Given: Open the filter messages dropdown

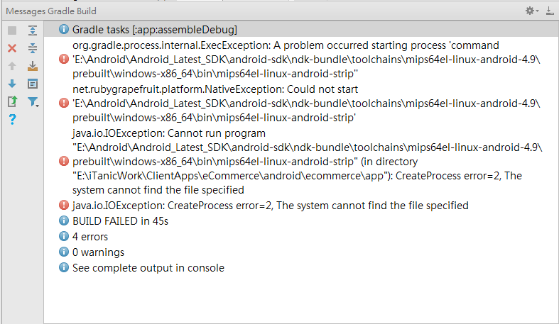Looking at the screenshot, I should tap(33, 102).
